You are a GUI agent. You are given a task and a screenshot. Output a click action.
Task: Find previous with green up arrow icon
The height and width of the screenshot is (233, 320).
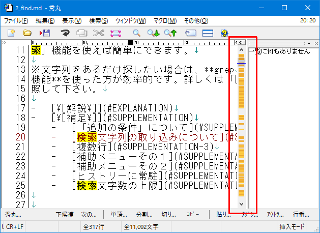[x=170, y=33]
